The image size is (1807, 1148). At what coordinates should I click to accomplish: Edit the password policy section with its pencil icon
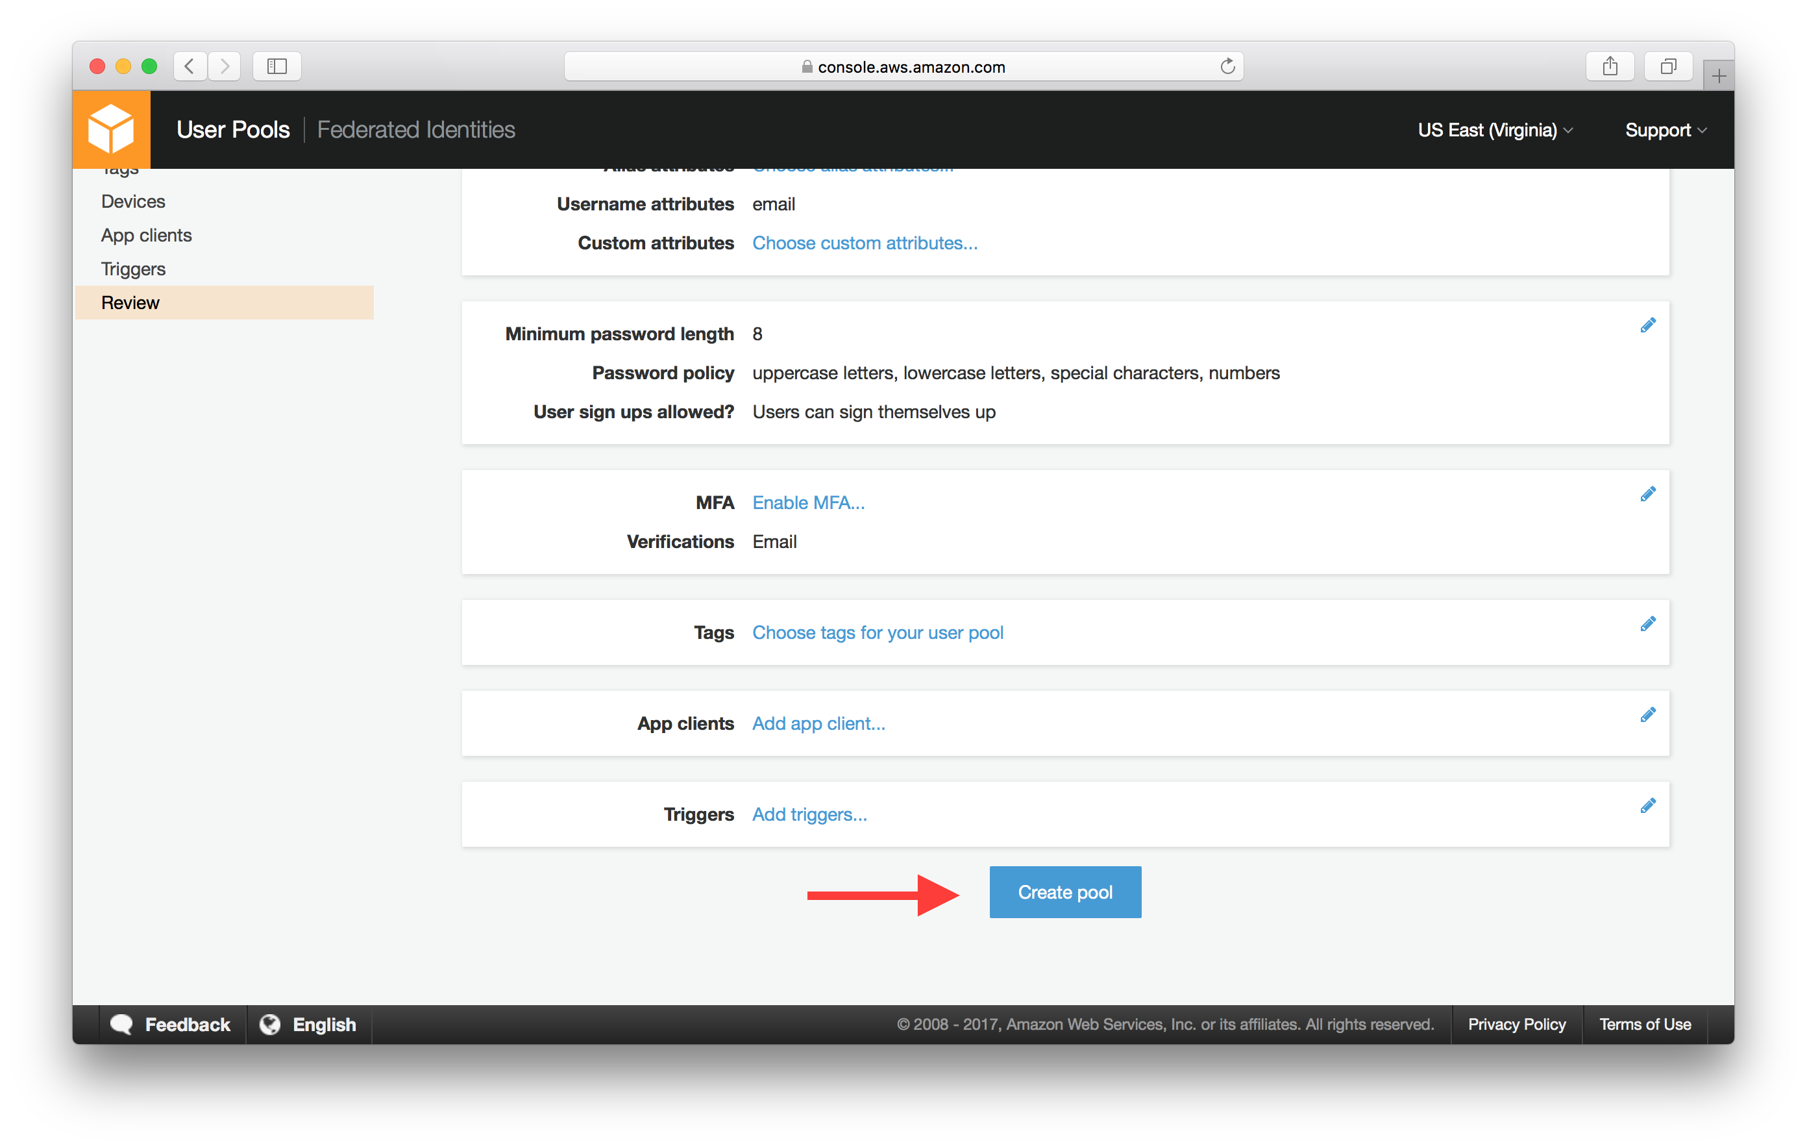(1647, 325)
